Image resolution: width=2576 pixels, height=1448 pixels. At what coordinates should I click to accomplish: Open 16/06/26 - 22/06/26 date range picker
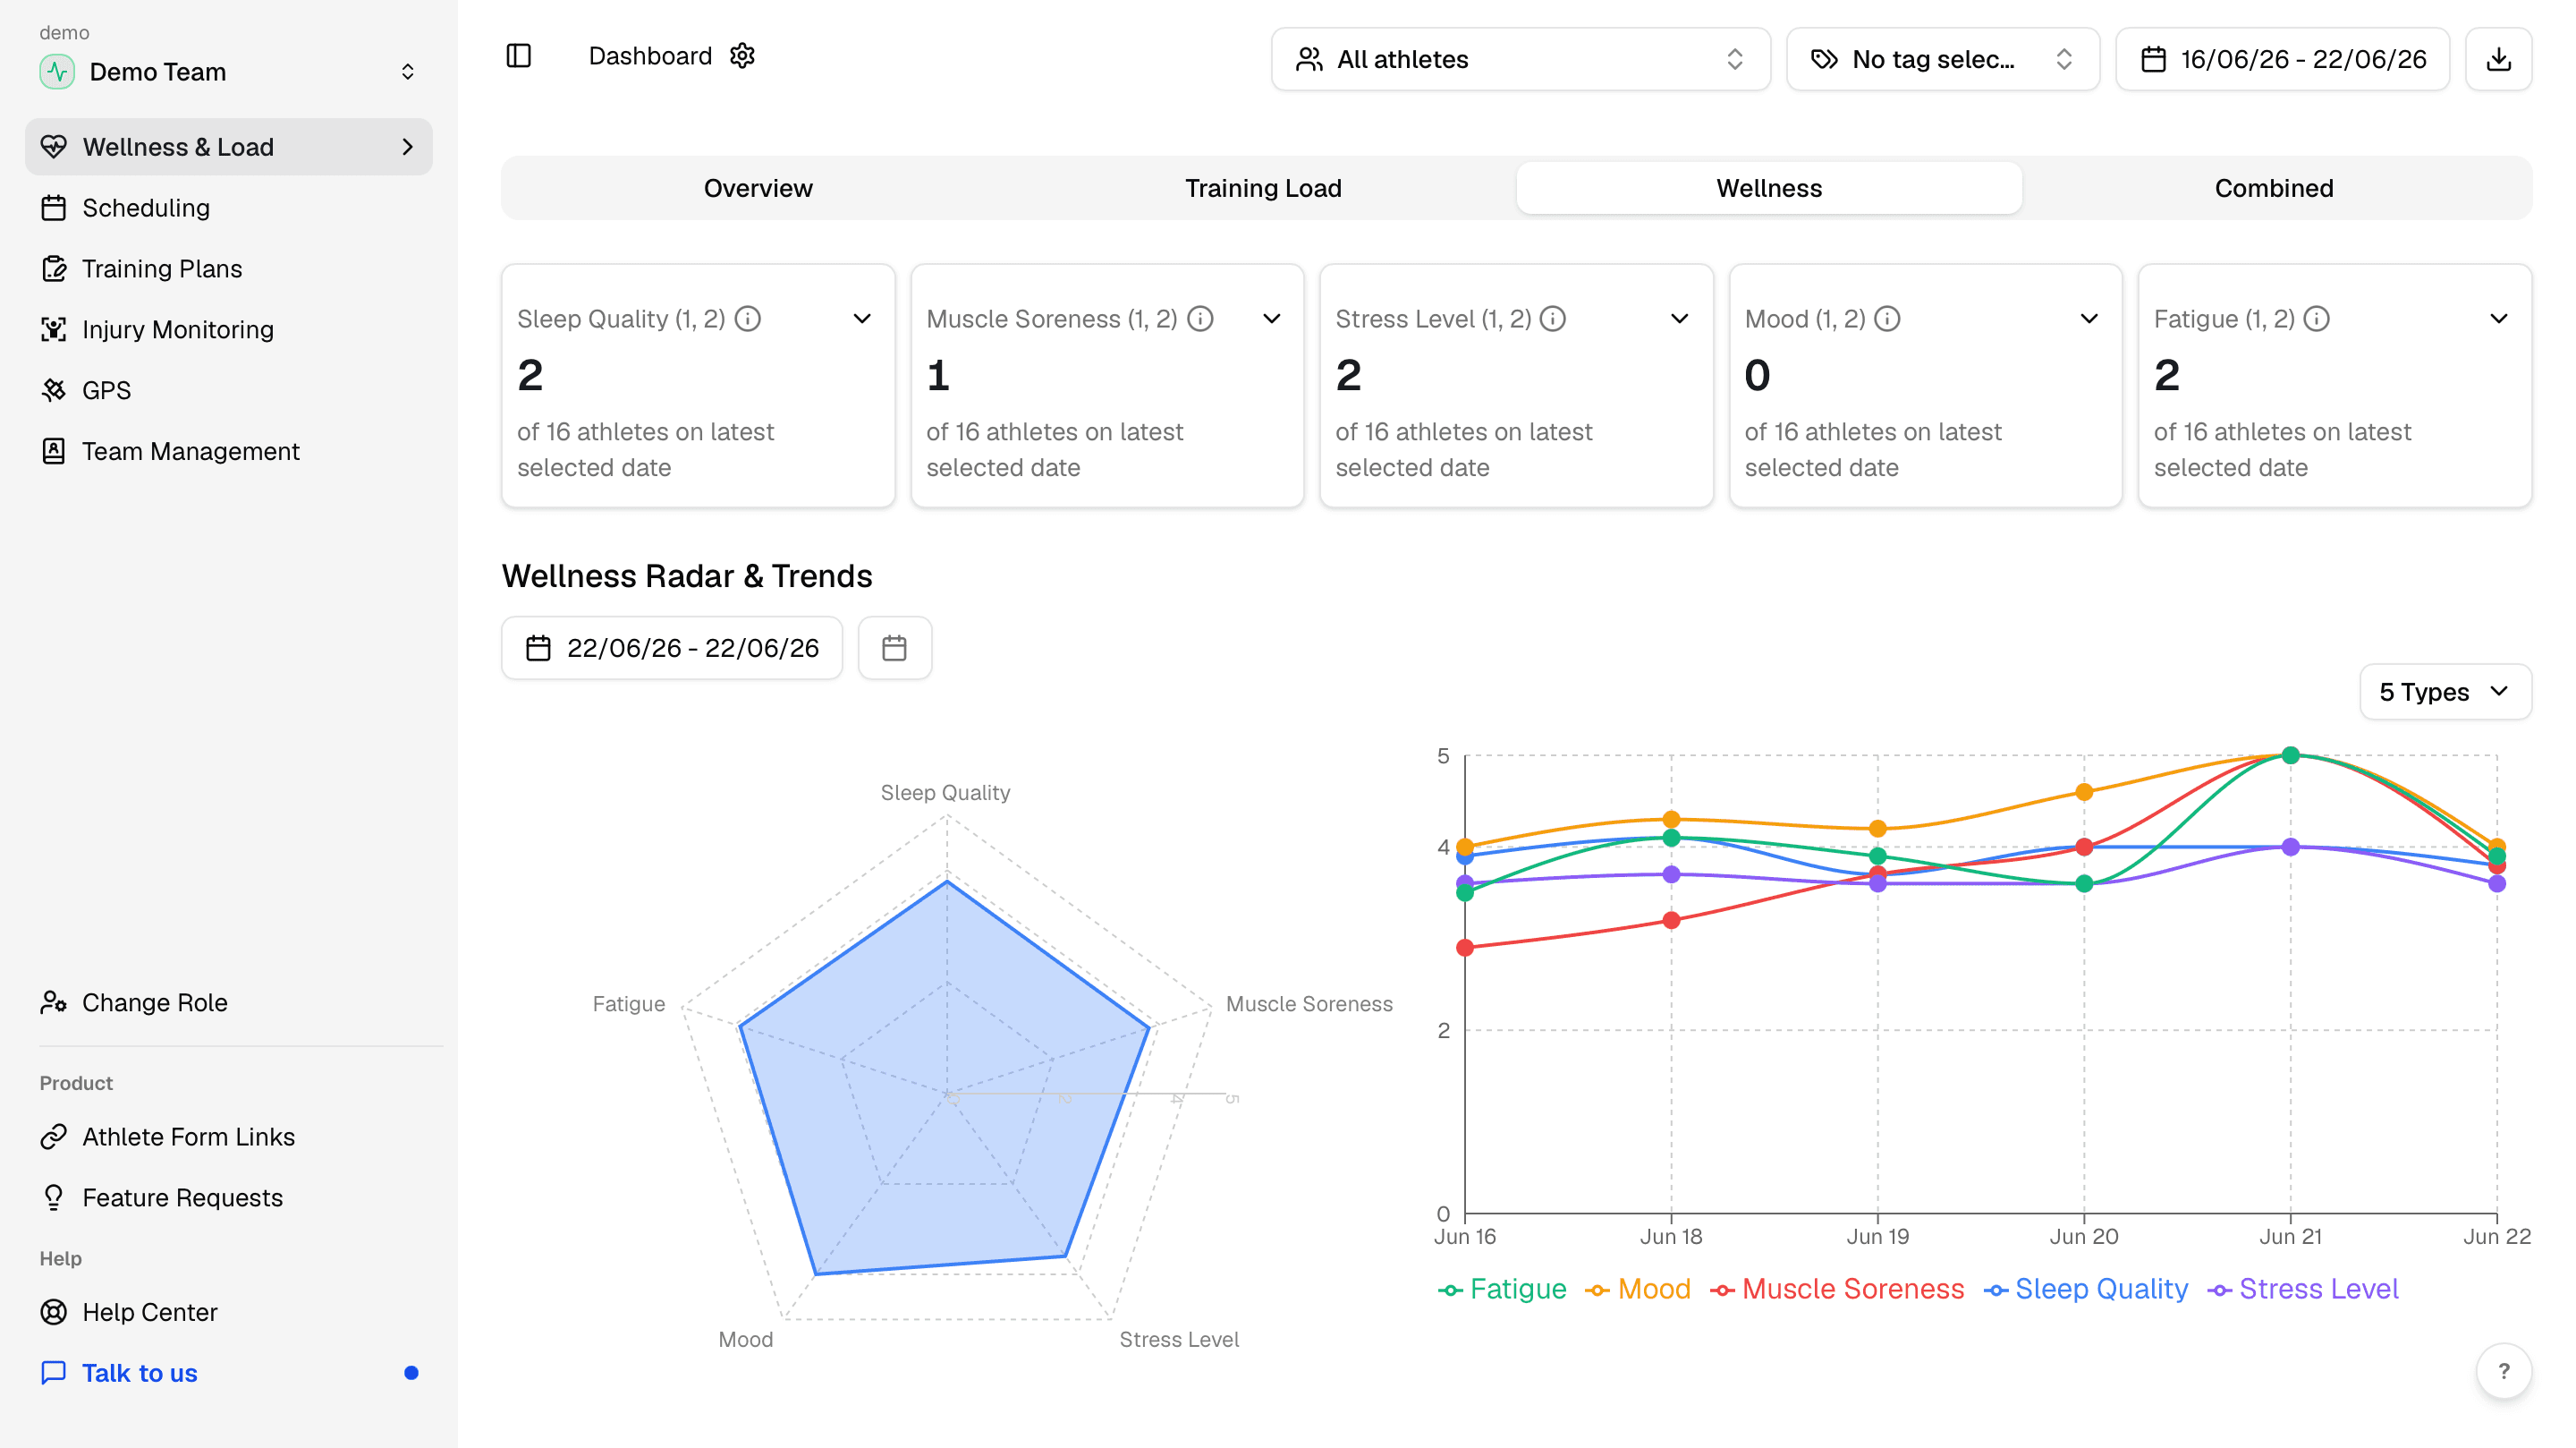click(2282, 59)
